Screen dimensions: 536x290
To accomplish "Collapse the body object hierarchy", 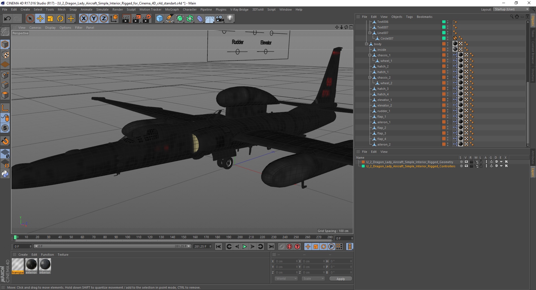I will [366, 44].
